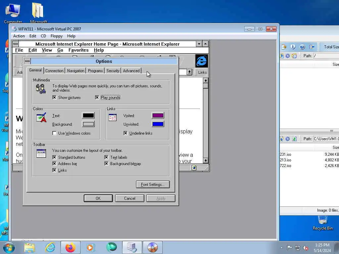Select the 231.iso file row

pos(310,154)
